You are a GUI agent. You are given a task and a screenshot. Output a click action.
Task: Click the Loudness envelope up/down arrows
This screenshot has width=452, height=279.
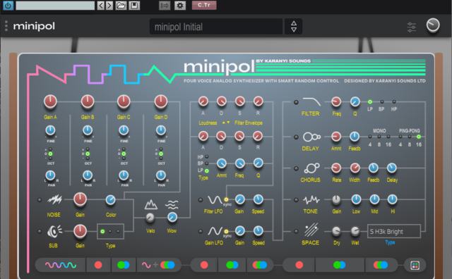[x=226, y=123]
